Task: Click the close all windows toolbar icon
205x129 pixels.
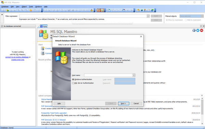Action: 124,10
